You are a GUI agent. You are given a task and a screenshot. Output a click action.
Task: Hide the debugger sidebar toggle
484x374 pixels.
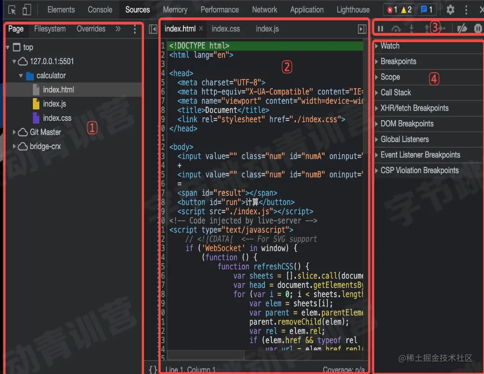click(362, 29)
